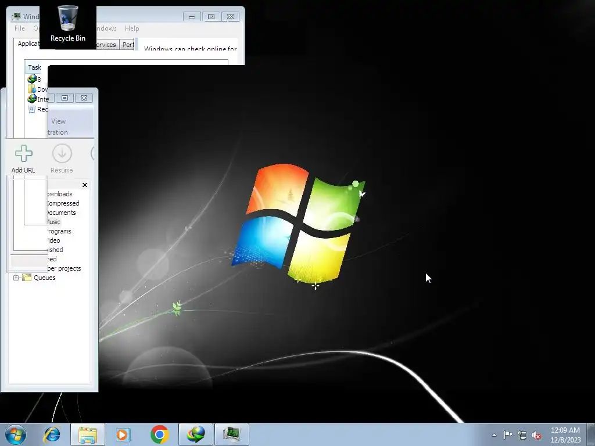Select the Programs category
The image size is (595, 446).
tap(59, 231)
